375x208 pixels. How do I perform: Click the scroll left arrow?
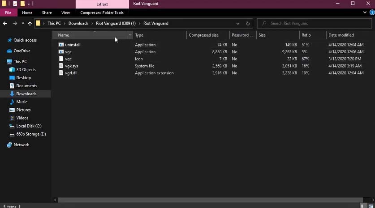point(55,200)
